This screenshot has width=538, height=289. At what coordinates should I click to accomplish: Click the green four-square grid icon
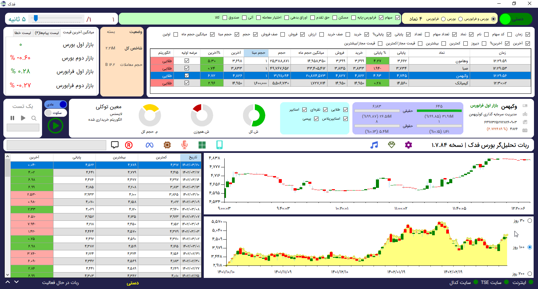pos(202,145)
